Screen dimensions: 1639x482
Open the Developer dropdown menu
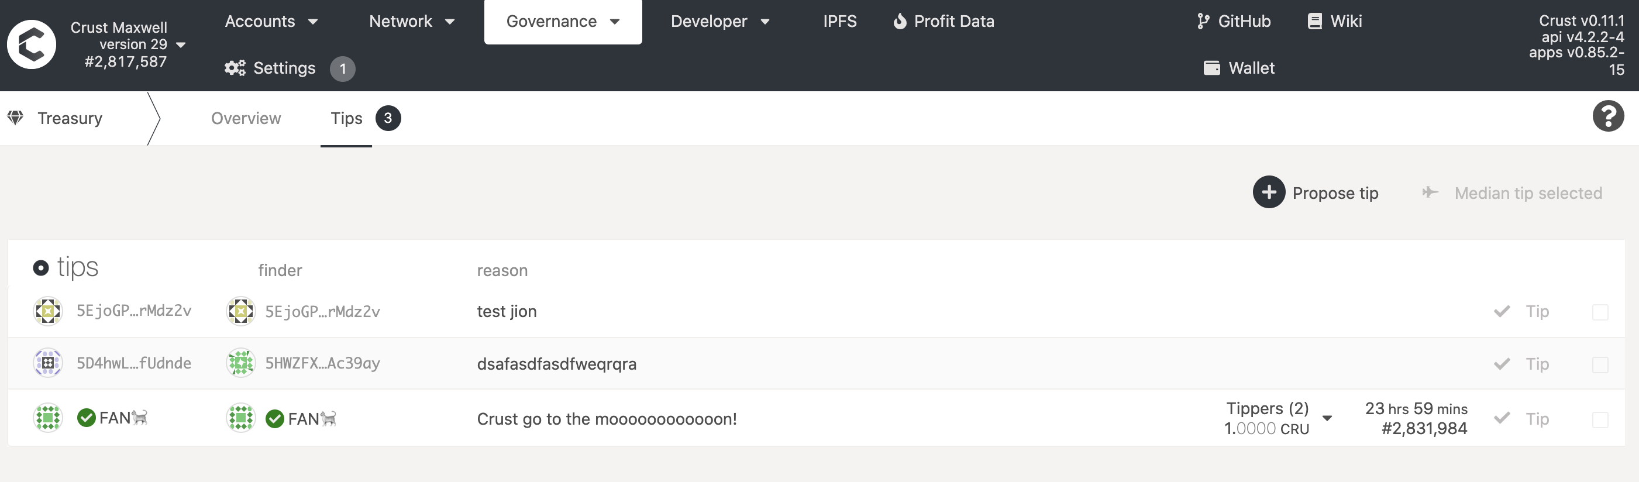pyautogui.click(x=719, y=22)
